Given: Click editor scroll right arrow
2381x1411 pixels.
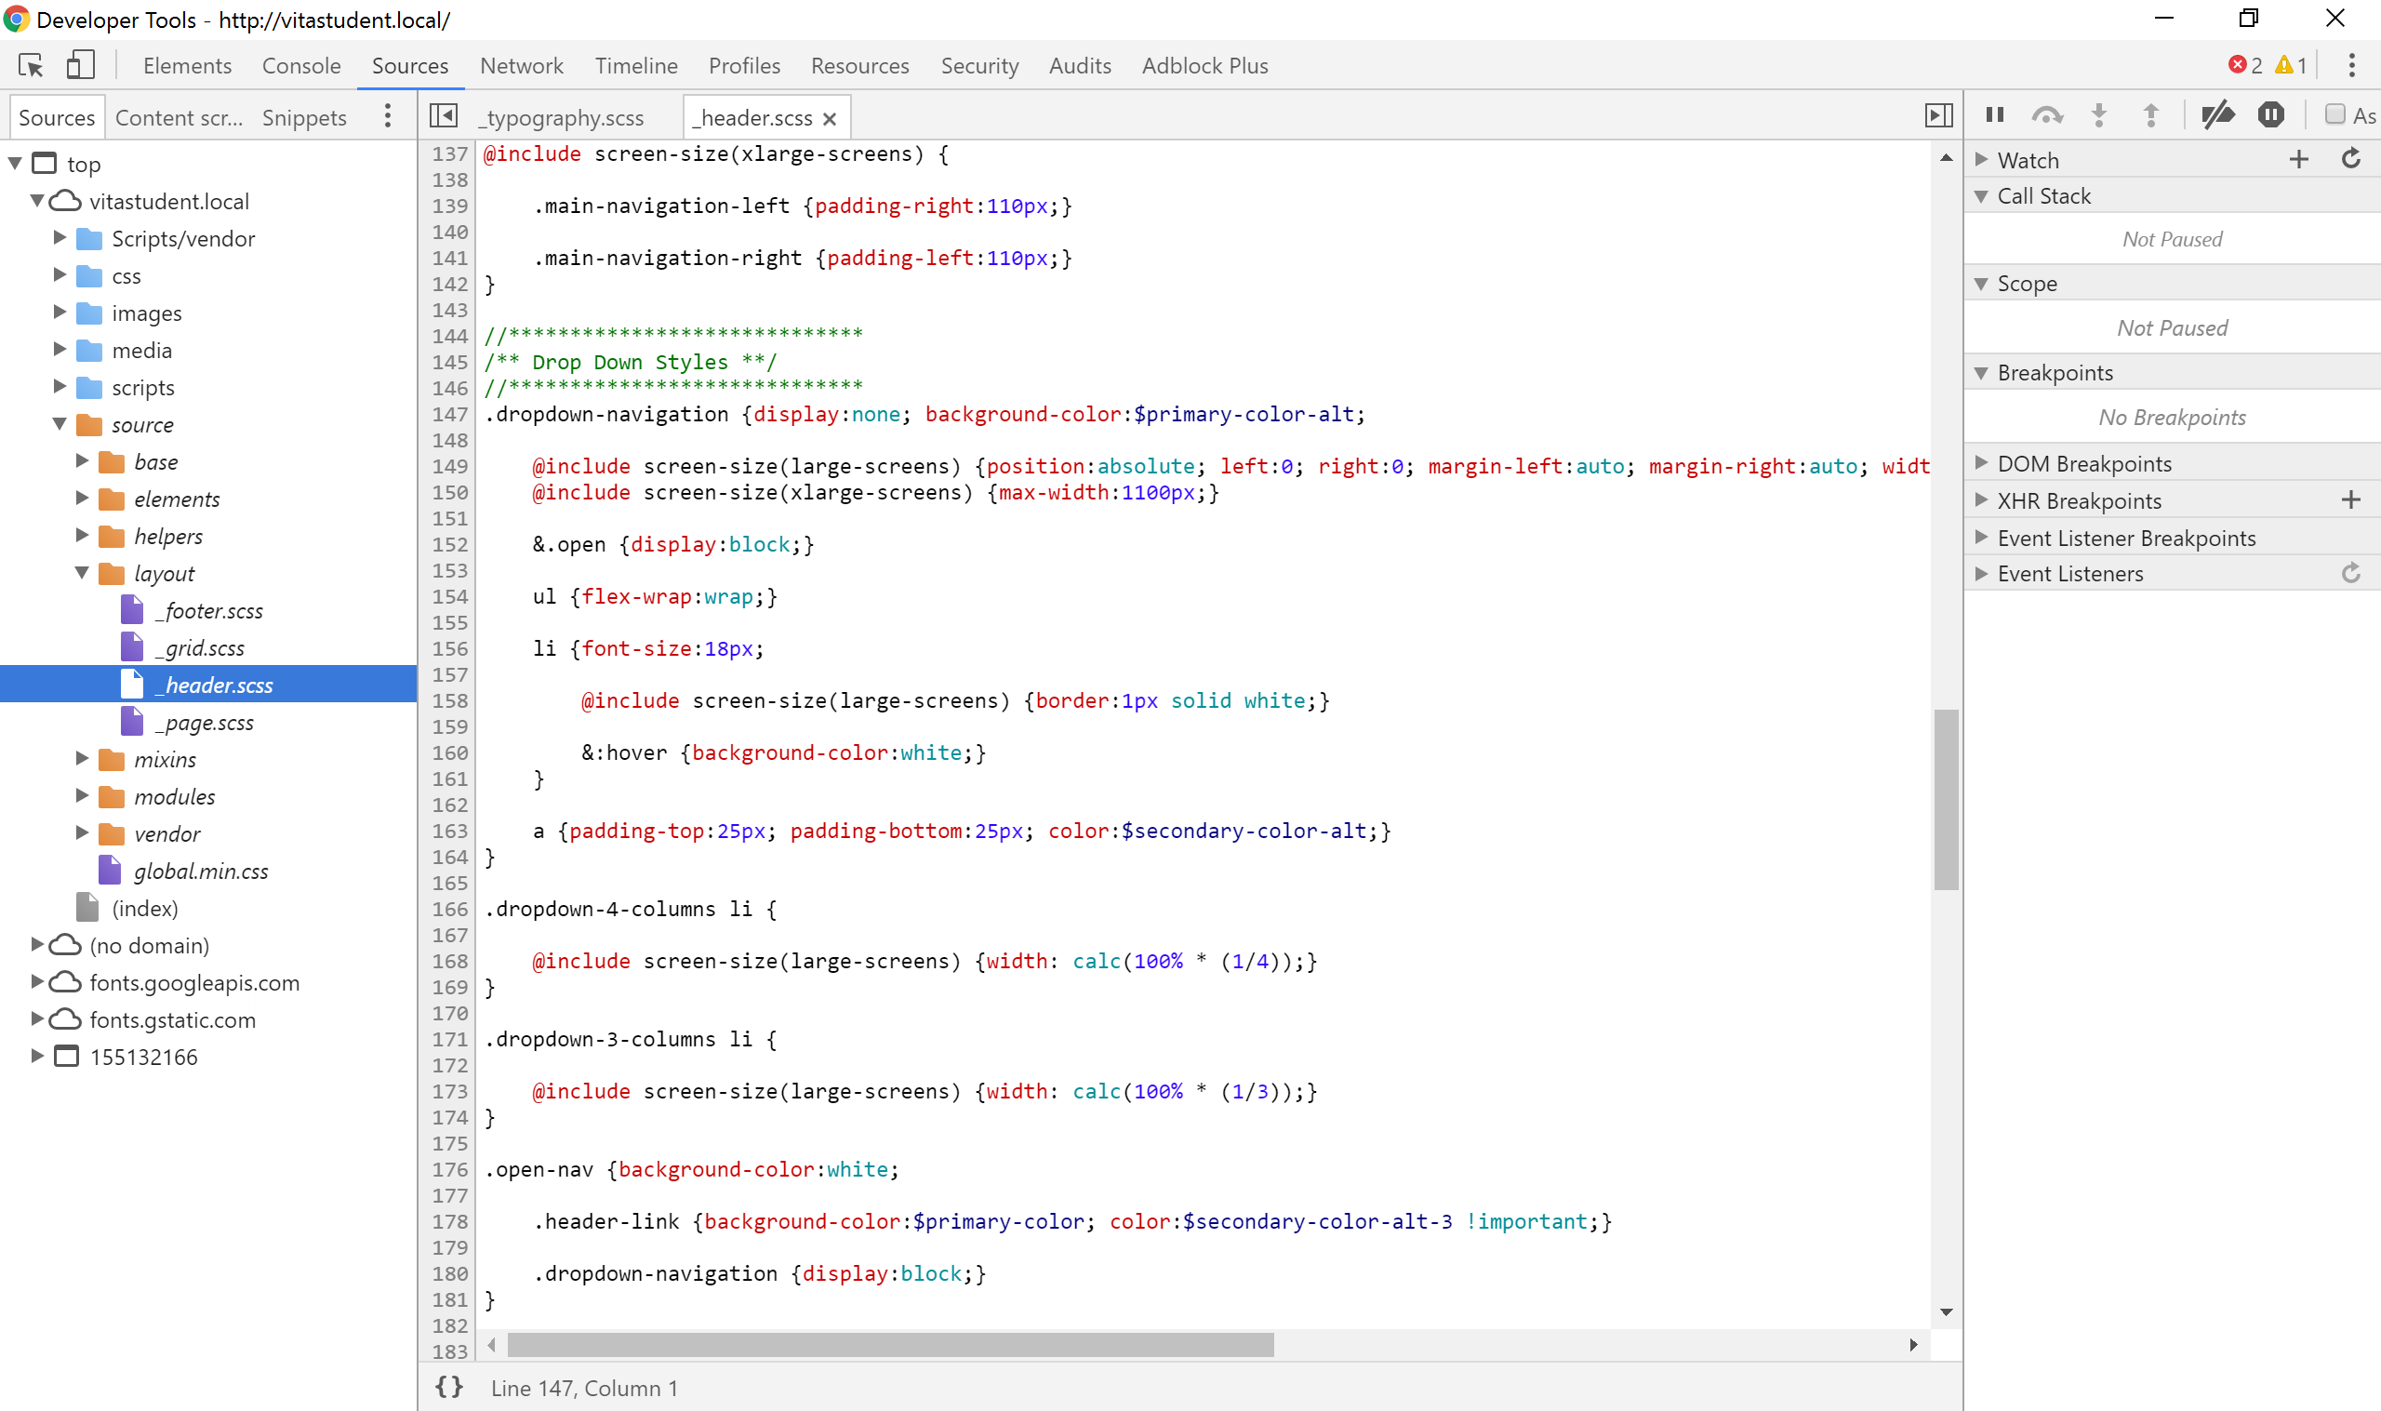Looking at the screenshot, I should click(1913, 1344).
